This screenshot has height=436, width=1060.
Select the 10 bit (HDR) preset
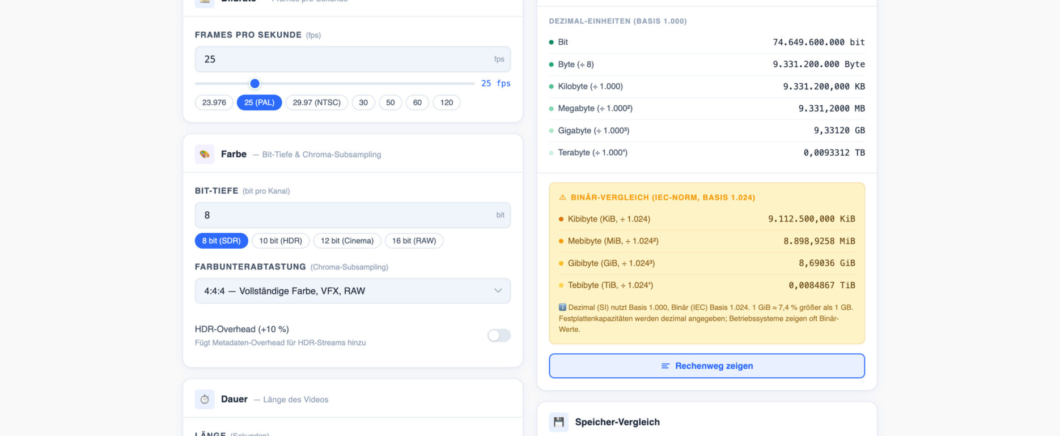coord(281,241)
